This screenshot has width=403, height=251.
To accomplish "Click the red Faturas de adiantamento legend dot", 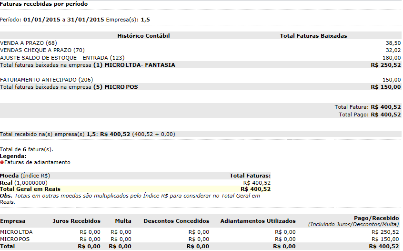I will coord(2,162).
